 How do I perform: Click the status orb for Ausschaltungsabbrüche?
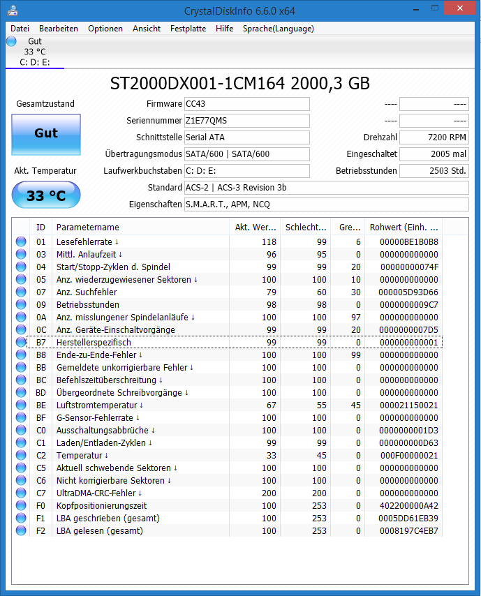pos(21,430)
